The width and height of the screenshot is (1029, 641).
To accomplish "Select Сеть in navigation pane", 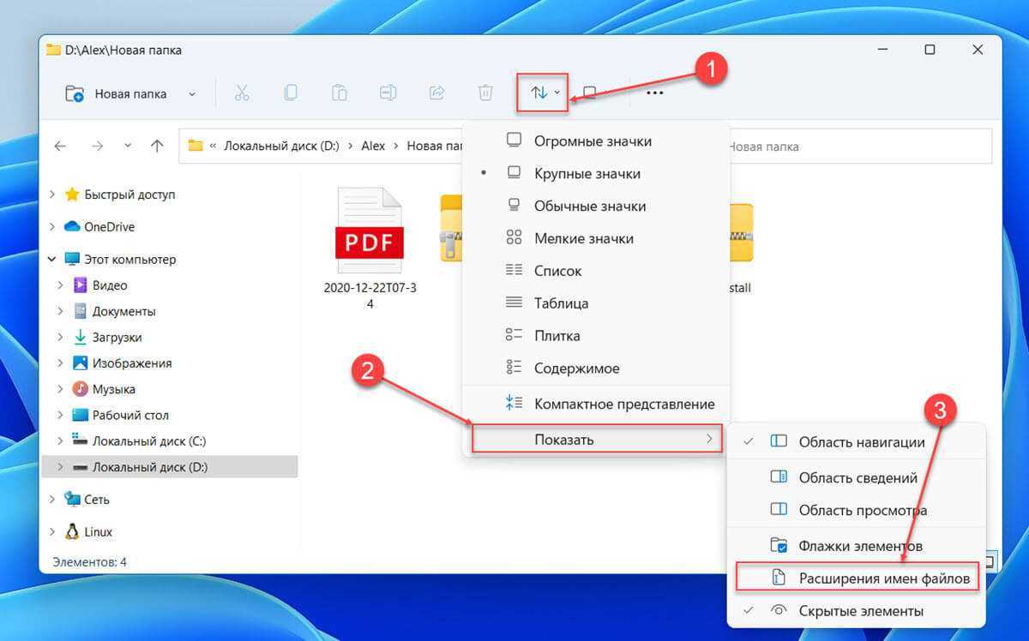I will point(97,500).
